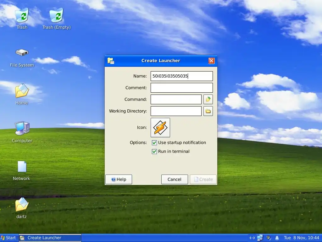Image resolution: width=322 pixels, height=242 pixels.
Task: Click the volume tray icon
Action: pyautogui.click(x=269, y=238)
